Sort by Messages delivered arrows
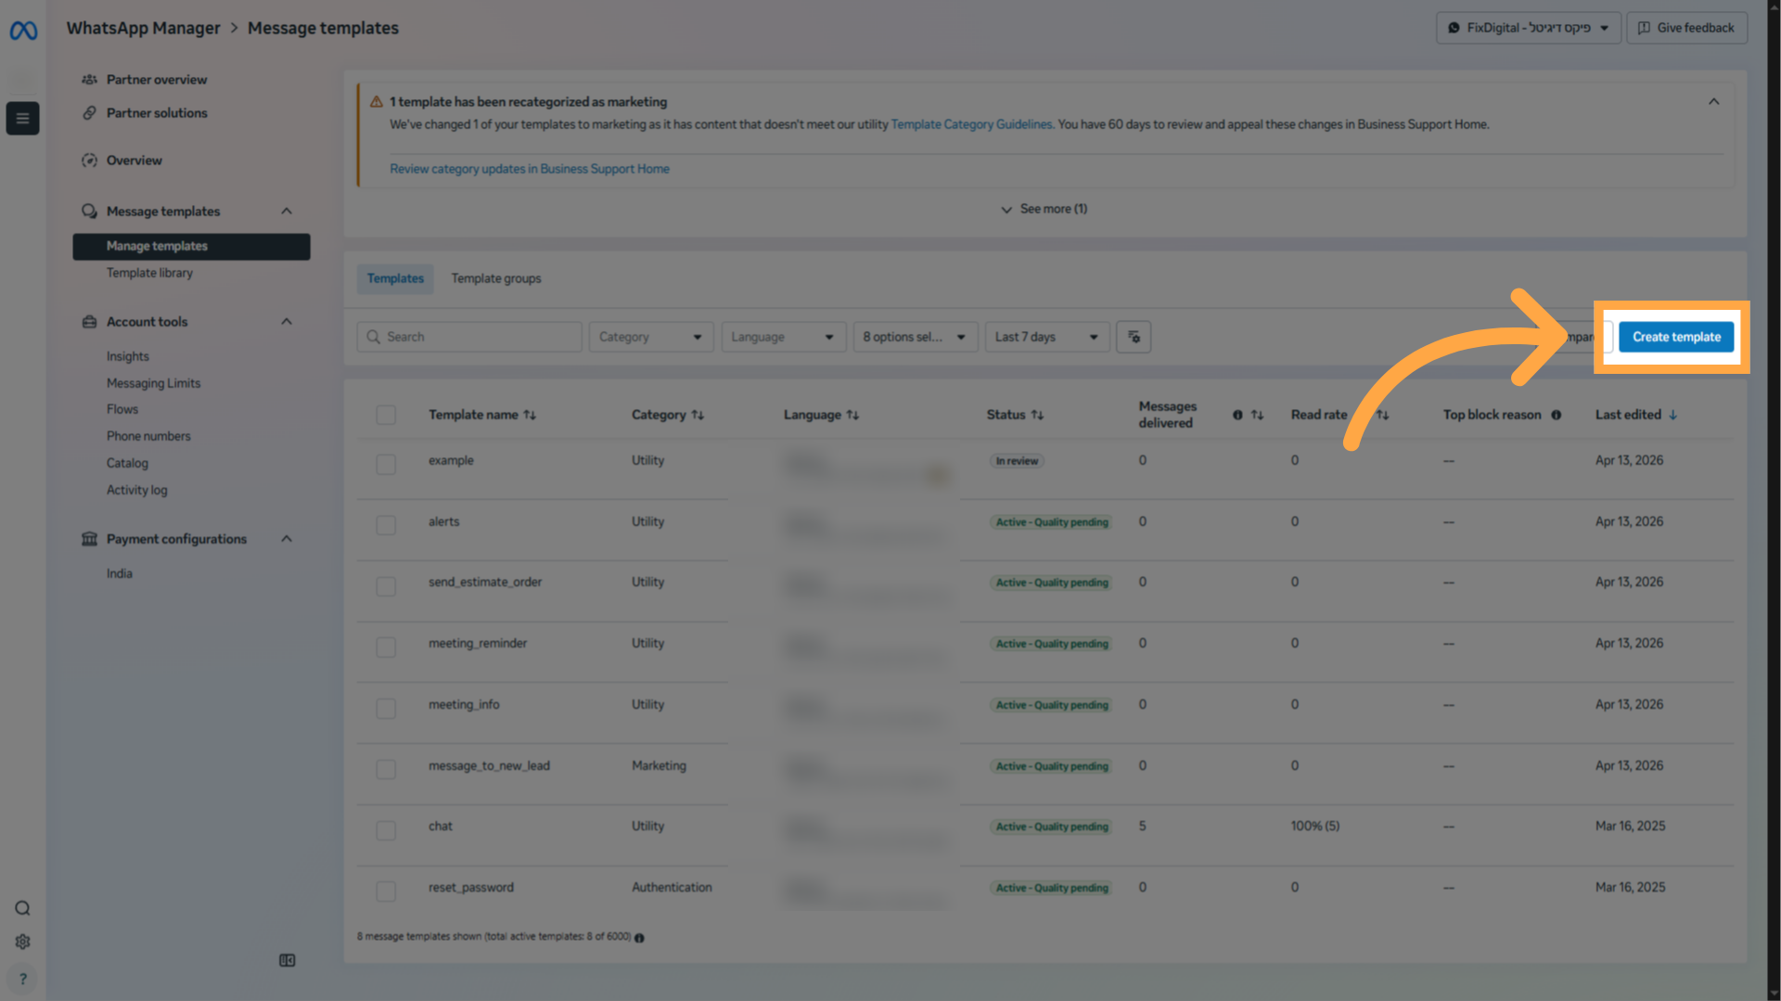Viewport: 1781px width, 1001px height. [1257, 415]
